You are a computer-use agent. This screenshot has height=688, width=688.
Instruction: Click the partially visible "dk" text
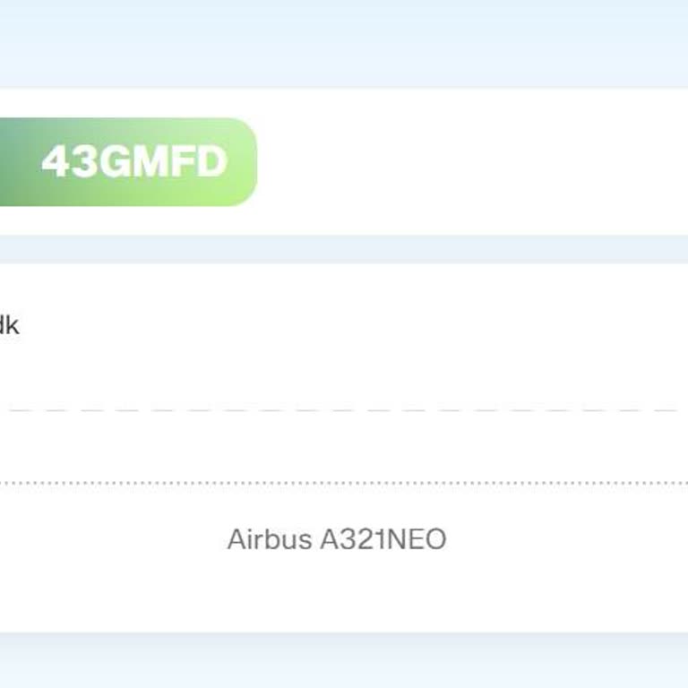click(9, 325)
